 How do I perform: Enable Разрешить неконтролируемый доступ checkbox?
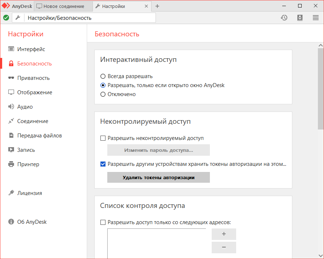pos(103,138)
